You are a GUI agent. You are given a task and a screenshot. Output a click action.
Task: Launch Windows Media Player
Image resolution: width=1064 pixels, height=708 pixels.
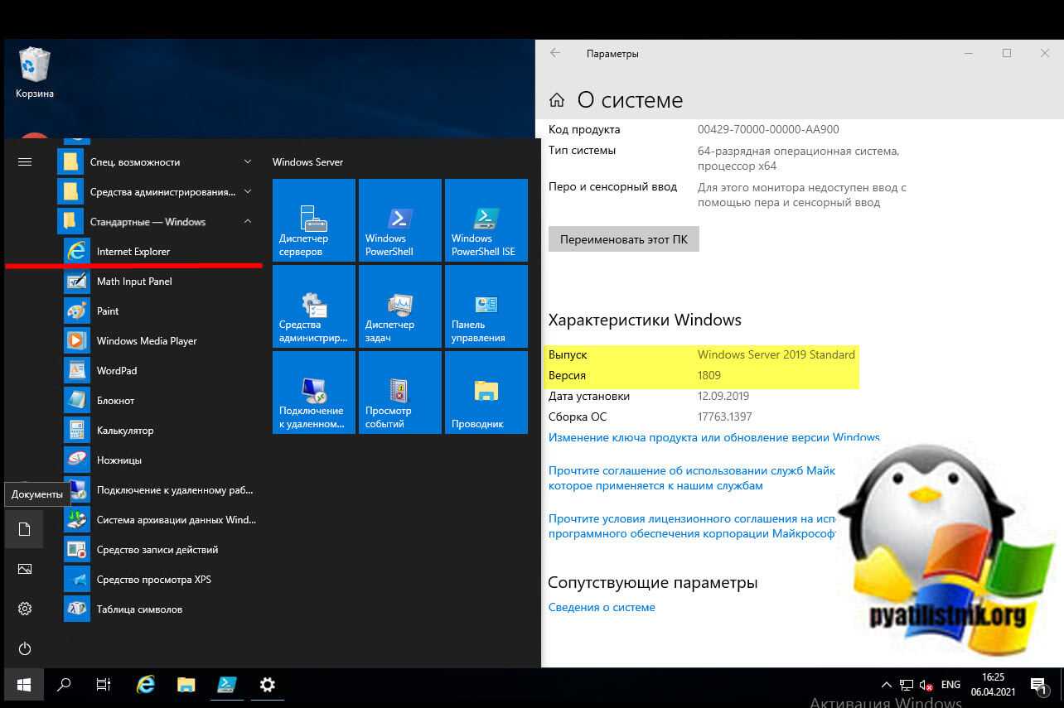pos(160,340)
